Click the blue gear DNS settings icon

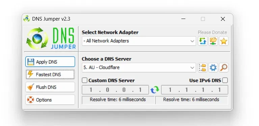point(213,68)
